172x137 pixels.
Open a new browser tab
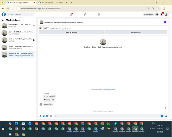(x=71, y=3)
